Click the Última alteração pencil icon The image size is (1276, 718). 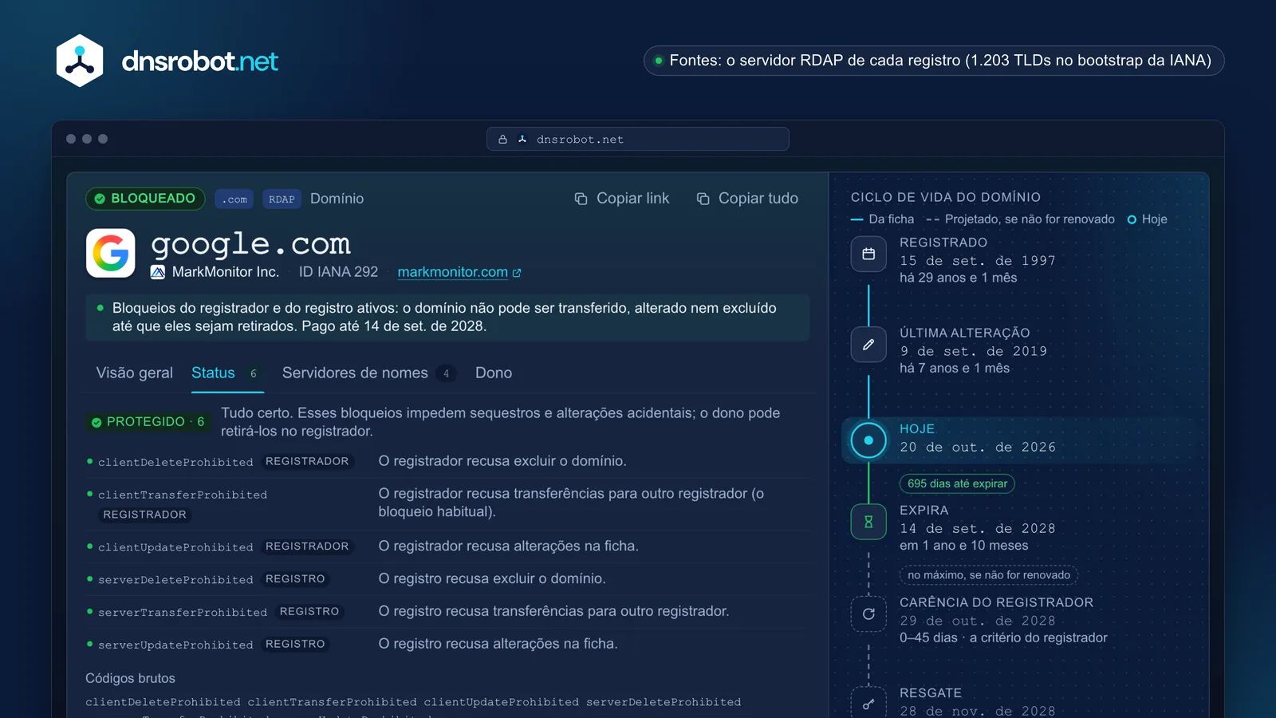(x=868, y=345)
